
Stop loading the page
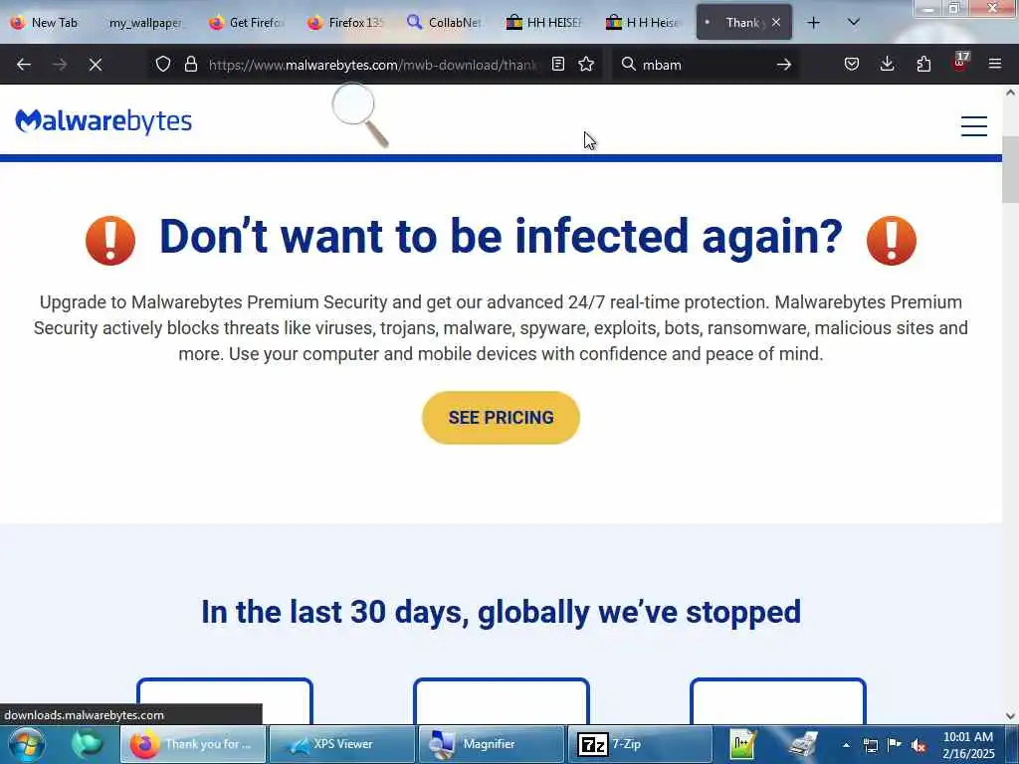(96, 65)
